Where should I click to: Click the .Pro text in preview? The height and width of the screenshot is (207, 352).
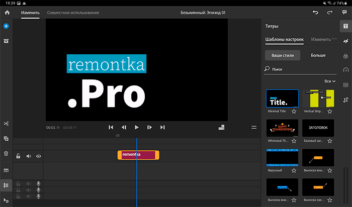pos(107,94)
